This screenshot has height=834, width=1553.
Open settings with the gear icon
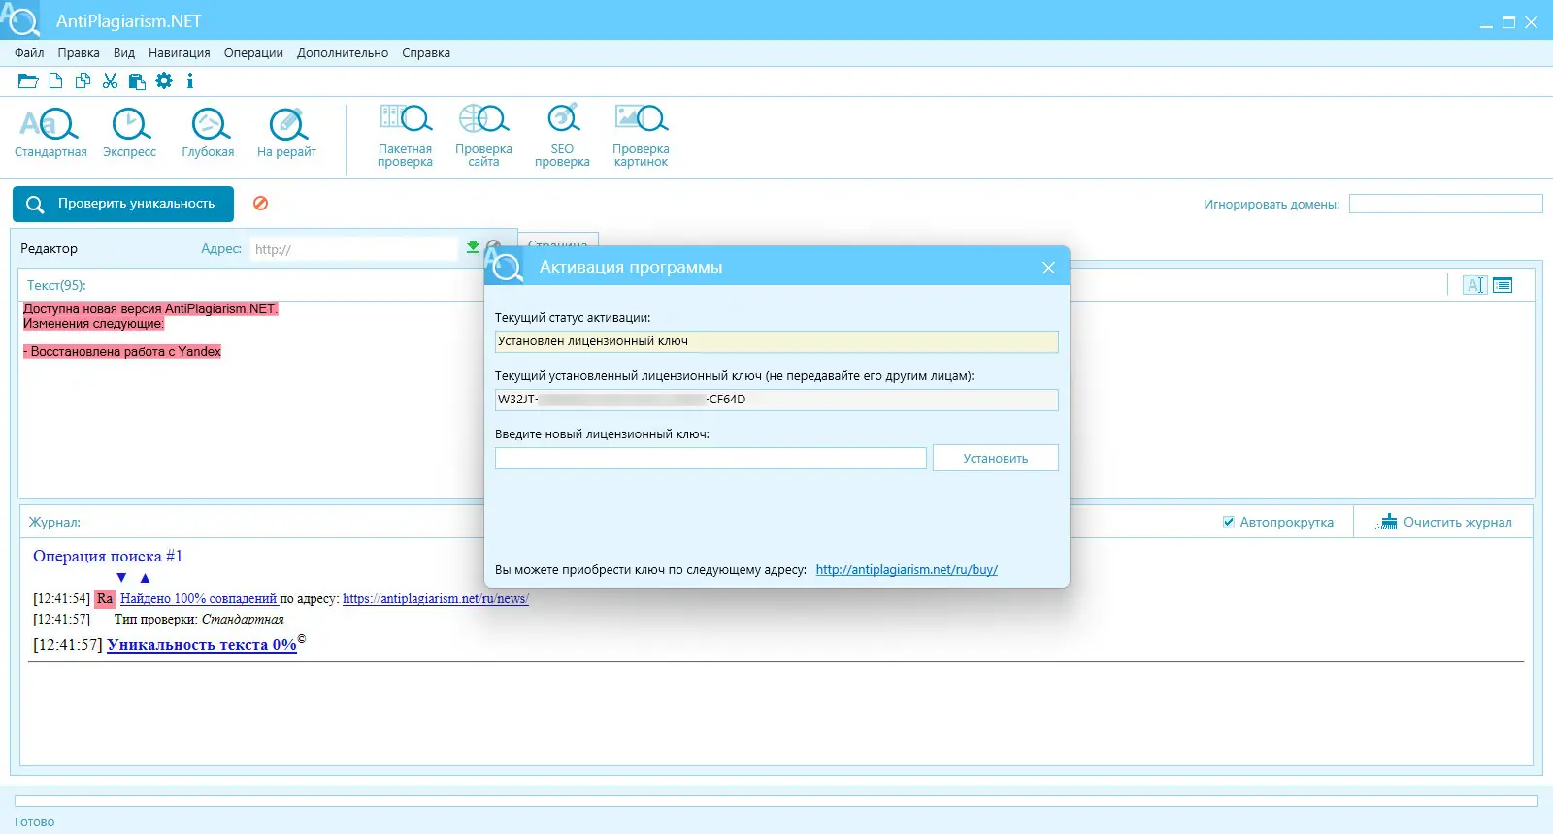tap(164, 81)
